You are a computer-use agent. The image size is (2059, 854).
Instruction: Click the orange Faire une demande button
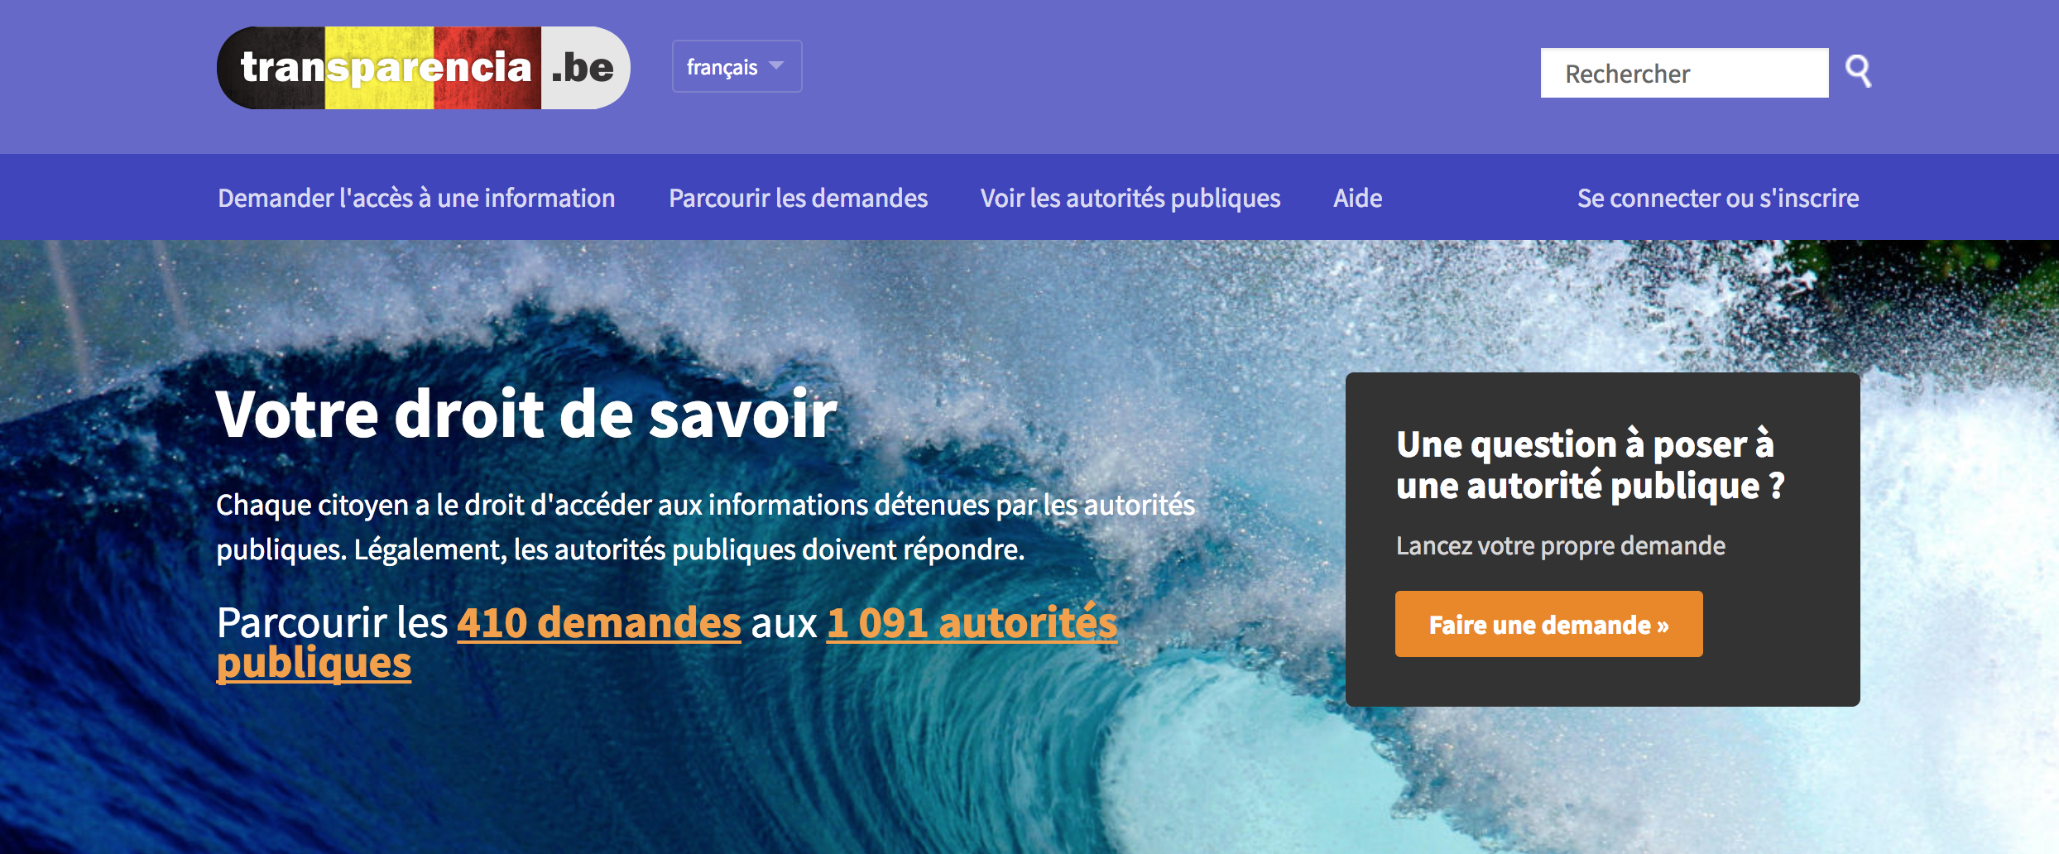[1548, 624]
